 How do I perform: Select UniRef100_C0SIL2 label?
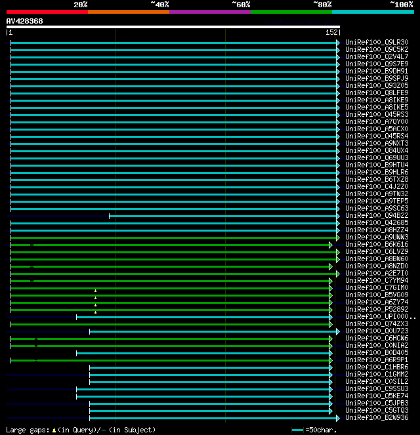pyautogui.click(x=377, y=381)
